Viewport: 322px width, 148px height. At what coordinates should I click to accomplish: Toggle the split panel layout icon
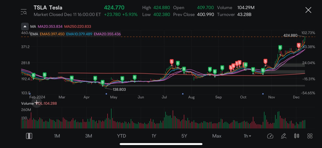click(x=29, y=136)
